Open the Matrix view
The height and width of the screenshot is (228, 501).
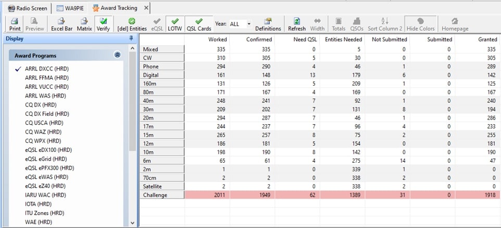[84, 25]
